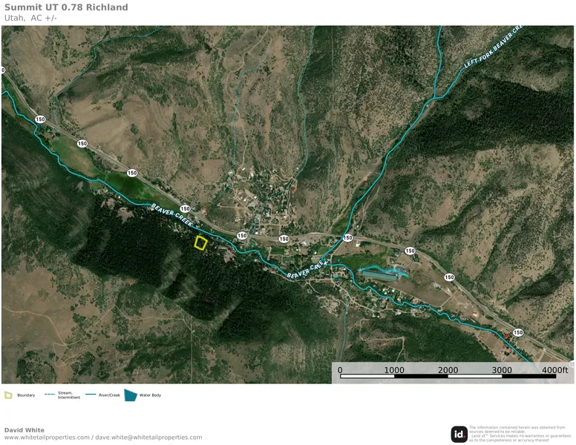The height and width of the screenshot is (445, 576).
Task: Click the Left Fork Beaver Creek label
Action: (x=493, y=47)
